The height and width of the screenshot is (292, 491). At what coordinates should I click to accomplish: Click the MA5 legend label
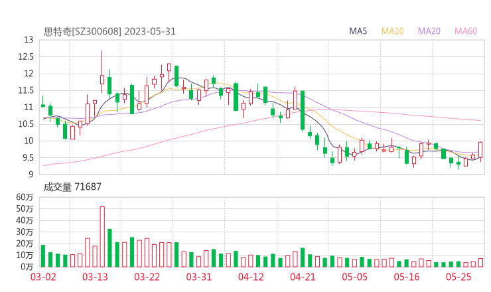click(358, 31)
